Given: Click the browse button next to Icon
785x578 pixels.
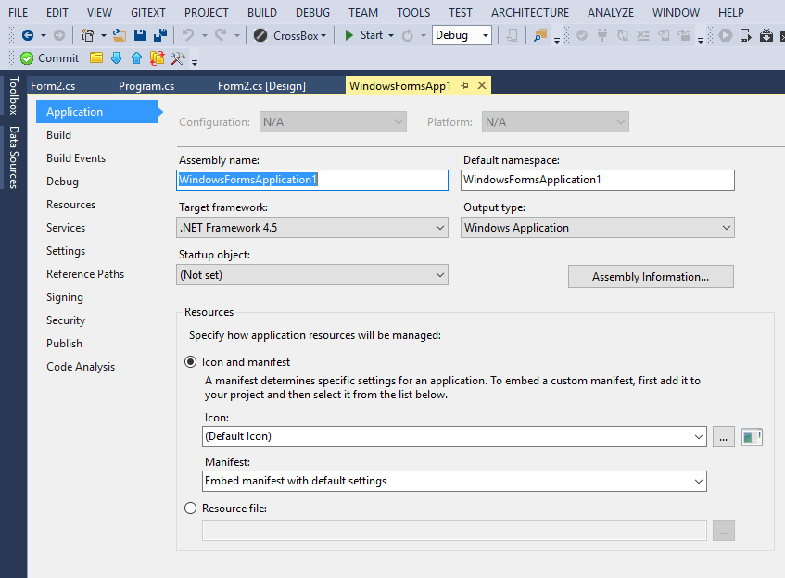Looking at the screenshot, I should pyautogui.click(x=724, y=437).
